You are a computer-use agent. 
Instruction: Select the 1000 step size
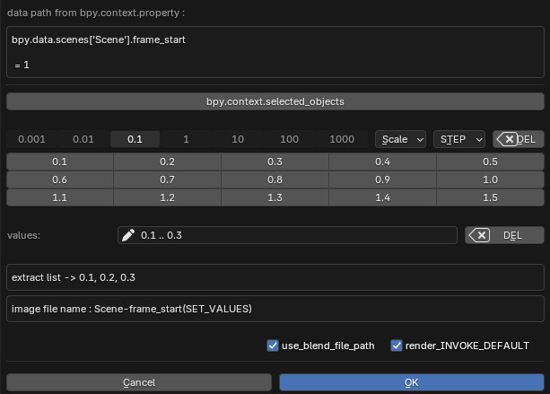click(342, 139)
